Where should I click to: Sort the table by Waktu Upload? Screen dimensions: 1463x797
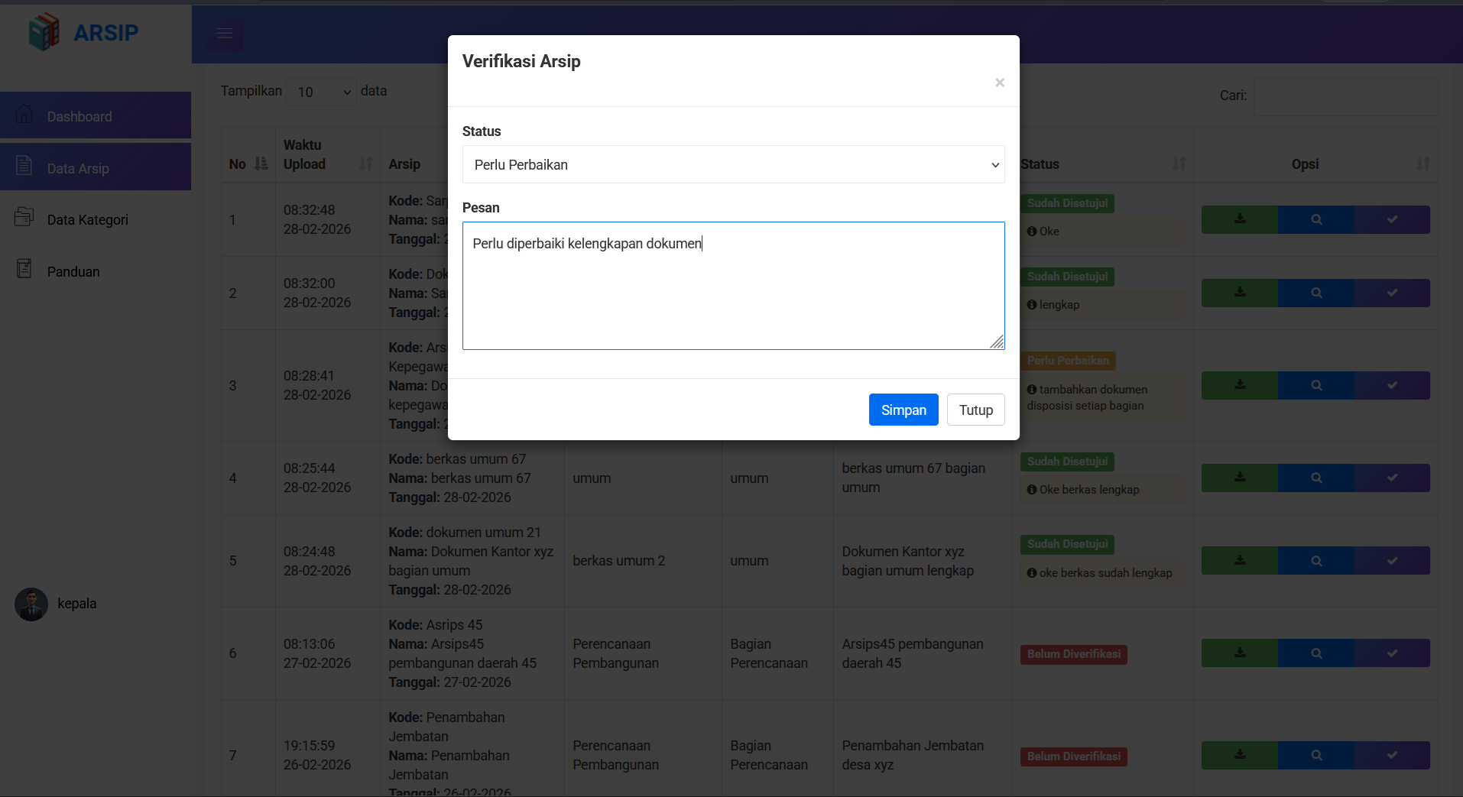point(328,154)
